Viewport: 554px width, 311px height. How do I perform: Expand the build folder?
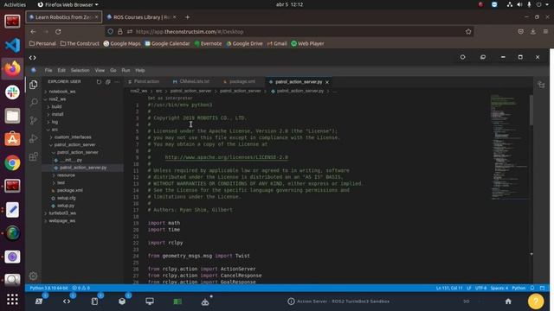coord(56,106)
